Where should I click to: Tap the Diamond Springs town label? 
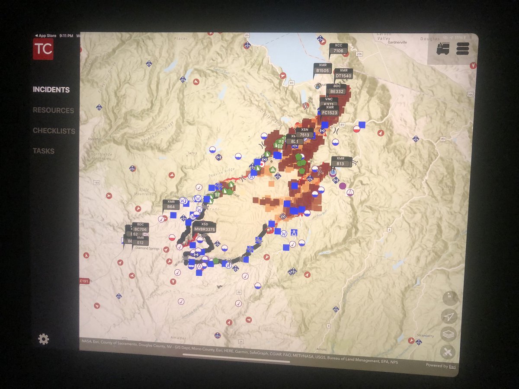pyautogui.click(x=147, y=249)
